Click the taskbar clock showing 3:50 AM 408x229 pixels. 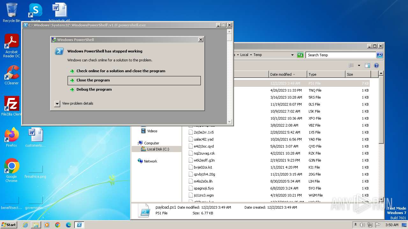click(x=392, y=225)
